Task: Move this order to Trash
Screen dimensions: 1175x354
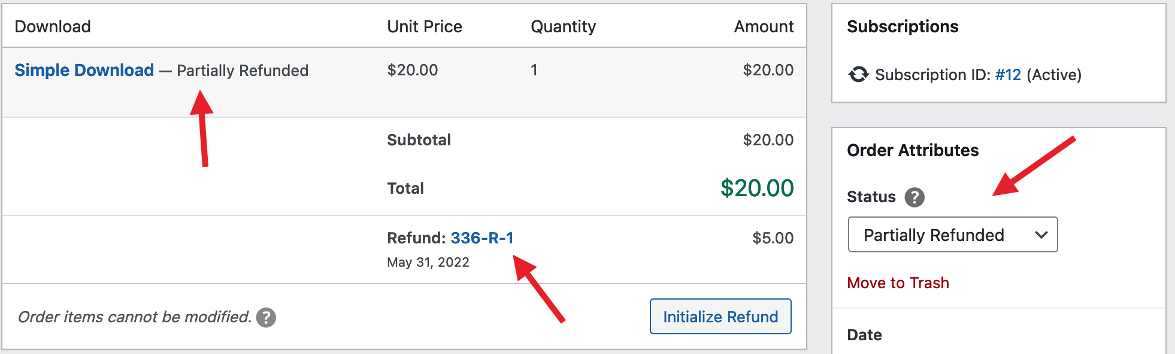Action: click(898, 282)
